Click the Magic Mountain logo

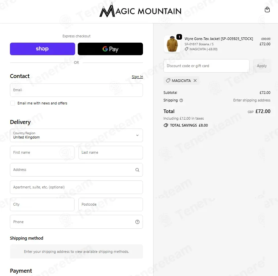pos(140,10)
